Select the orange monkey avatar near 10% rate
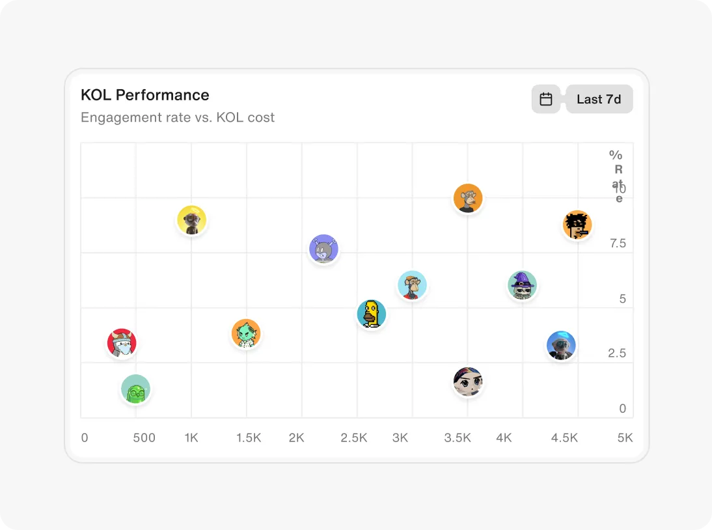Image resolution: width=712 pixels, height=530 pixels. pos(468,197)
